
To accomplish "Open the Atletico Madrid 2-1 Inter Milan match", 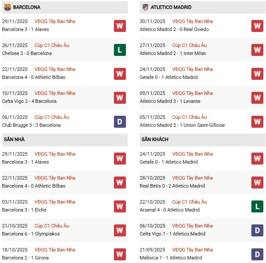I will [173, 54].
